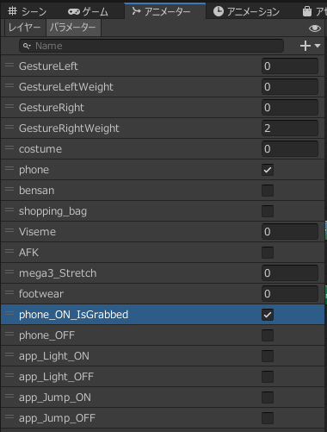Click the GestureRightWeight value field
Viewport: 327px width, 432px height.
pos(290,128)
